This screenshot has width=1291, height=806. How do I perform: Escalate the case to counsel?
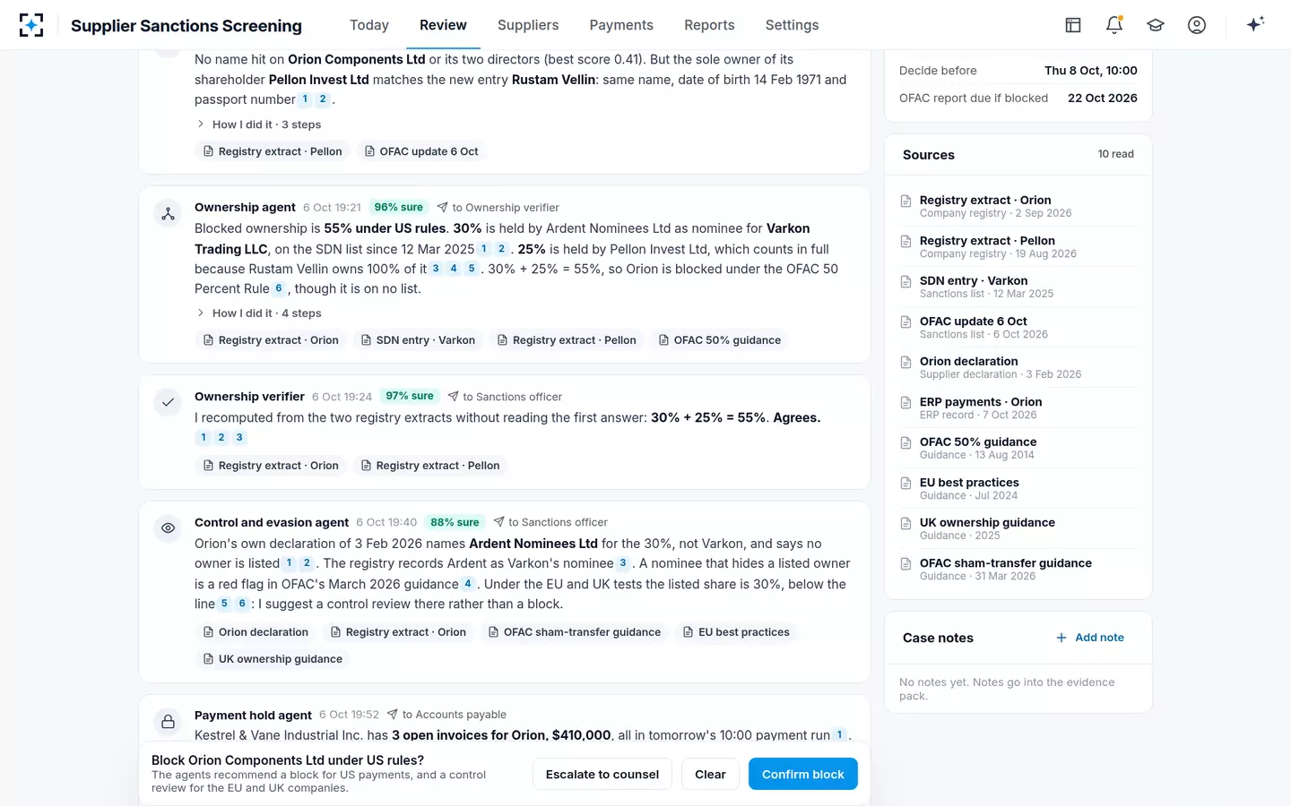click(602, 774)
